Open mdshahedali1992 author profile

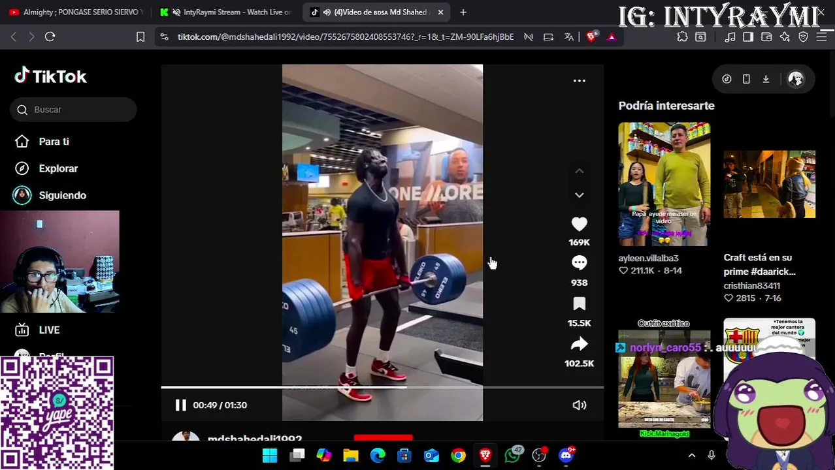click(x=254, y=439)
